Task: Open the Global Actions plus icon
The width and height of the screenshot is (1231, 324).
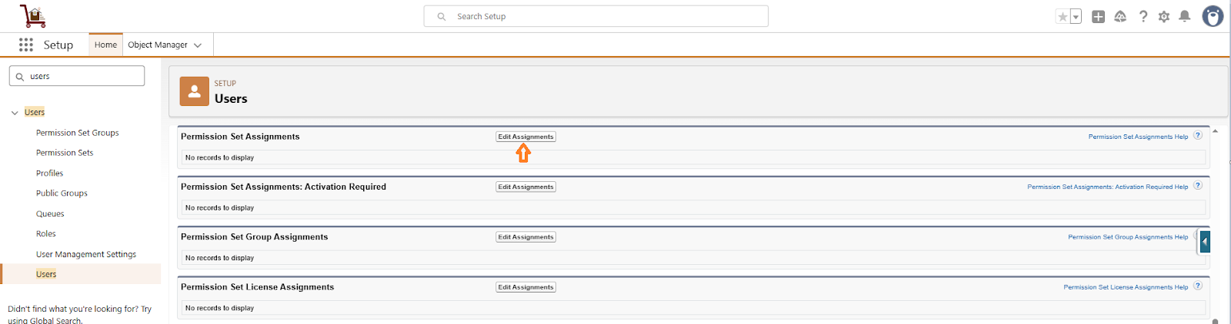Action: [x=1098, y=17]
